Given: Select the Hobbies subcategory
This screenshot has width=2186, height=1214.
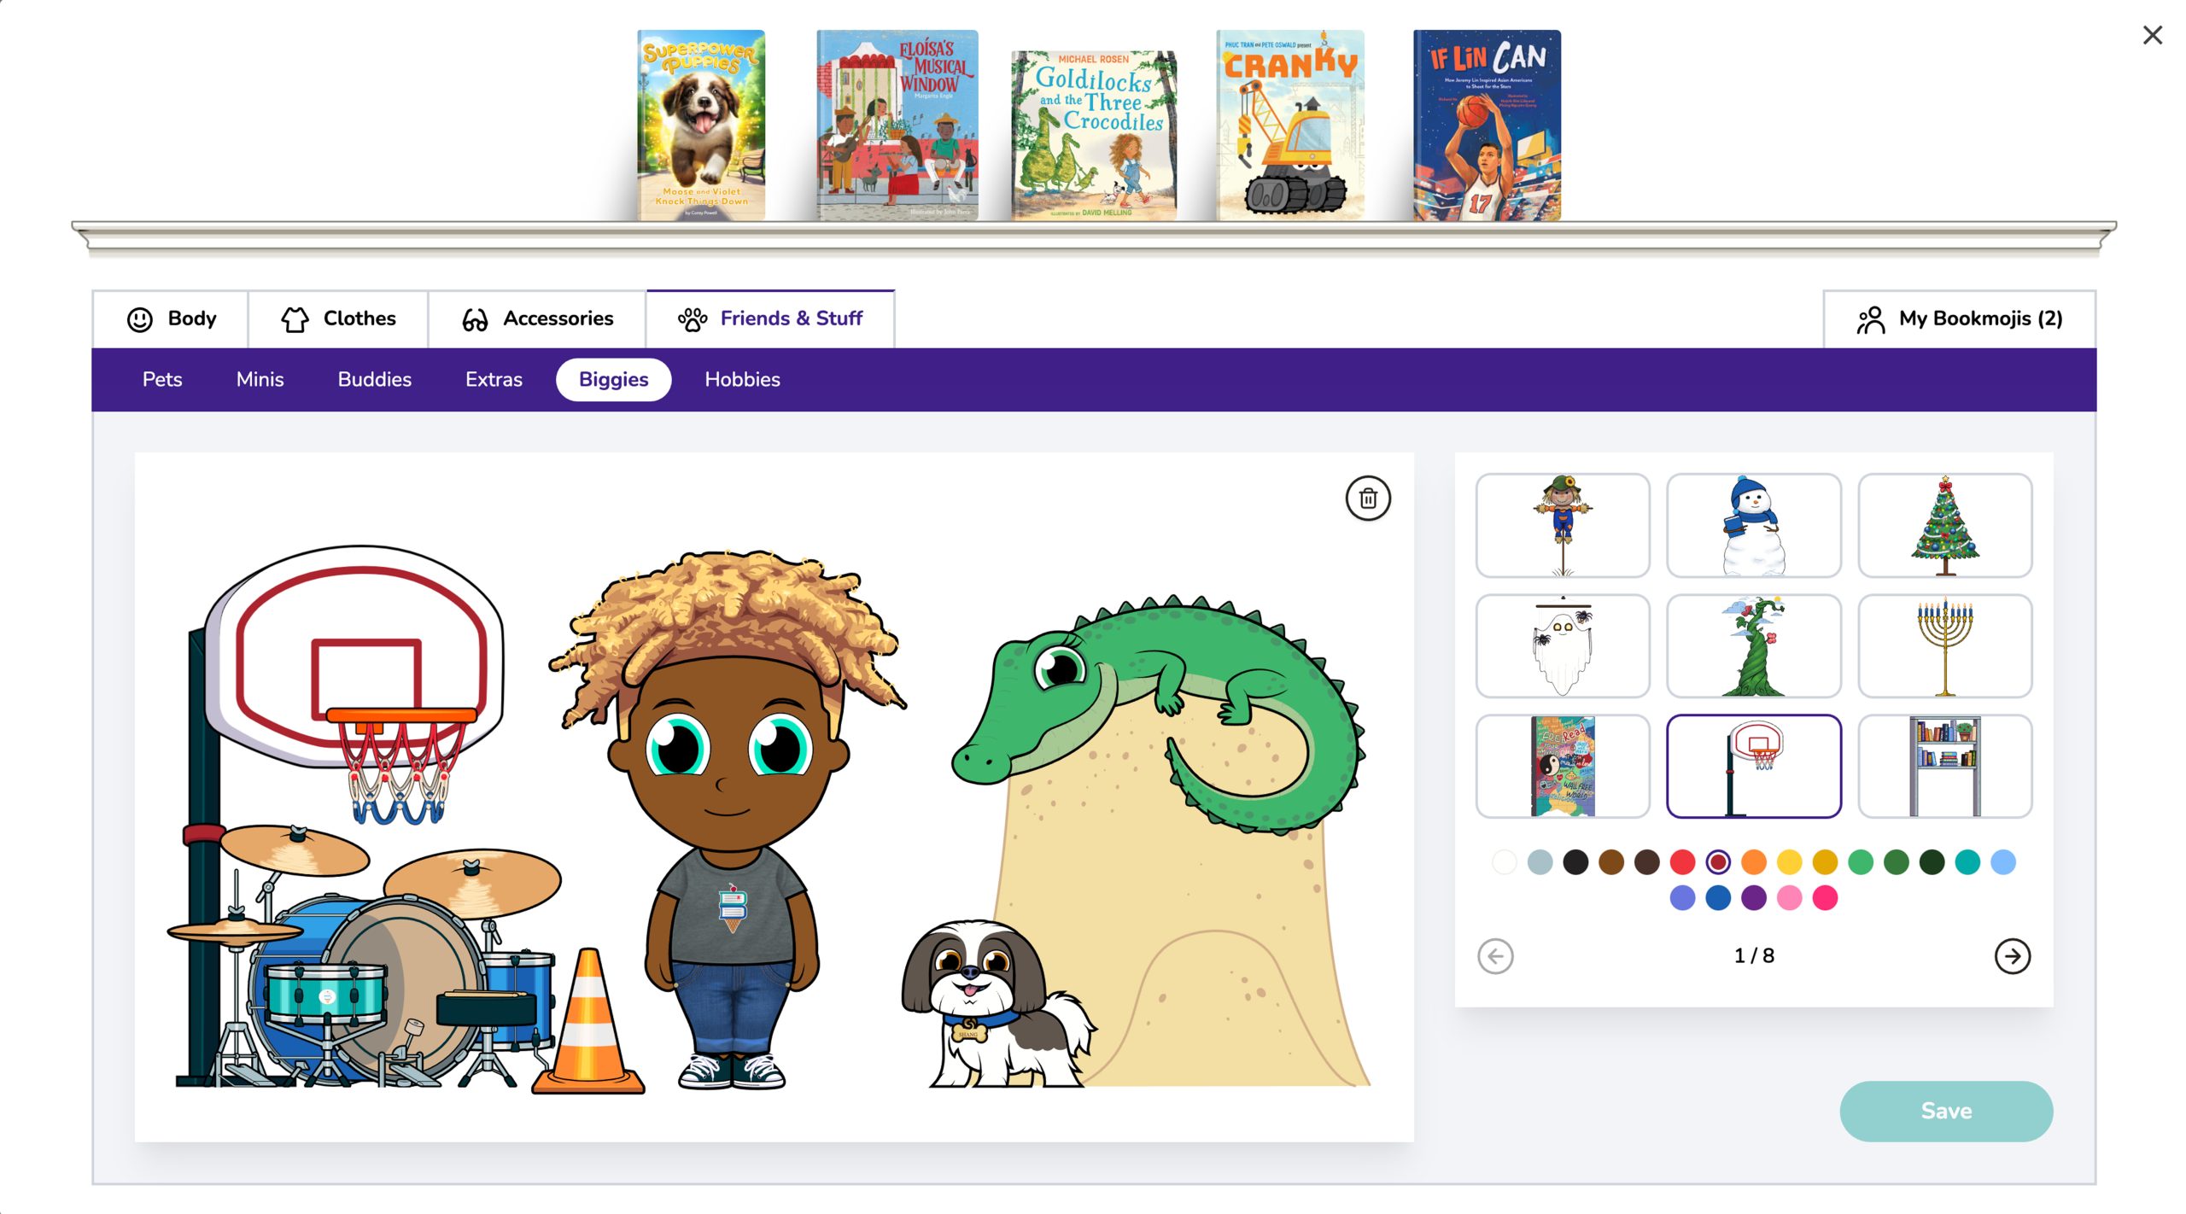Looking at the screenshot, I should pyautogui.click(x=741, y=379).
